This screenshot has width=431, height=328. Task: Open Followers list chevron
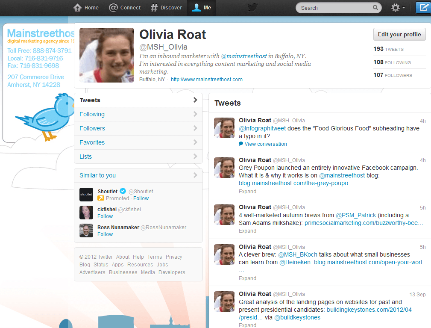[195, 128]
